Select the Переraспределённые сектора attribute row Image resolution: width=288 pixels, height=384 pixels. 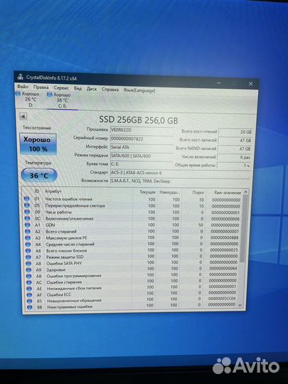click(x=132, y=206)
